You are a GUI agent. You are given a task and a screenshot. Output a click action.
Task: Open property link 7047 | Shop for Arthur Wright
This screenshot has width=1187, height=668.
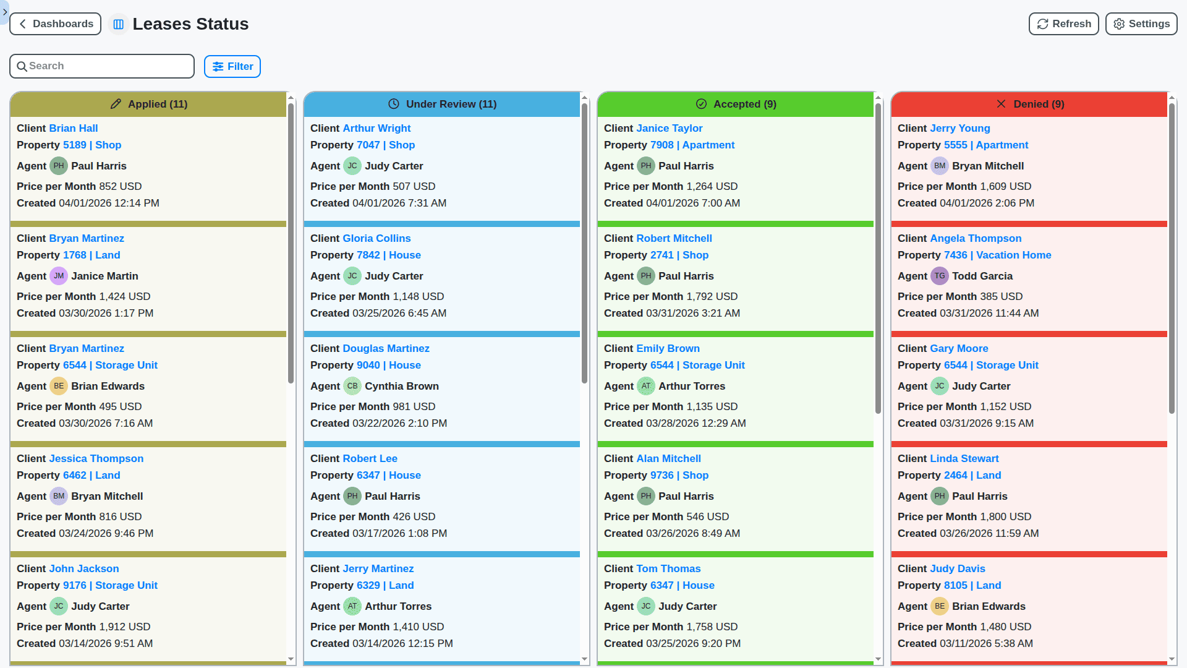[x=386, y=145]
